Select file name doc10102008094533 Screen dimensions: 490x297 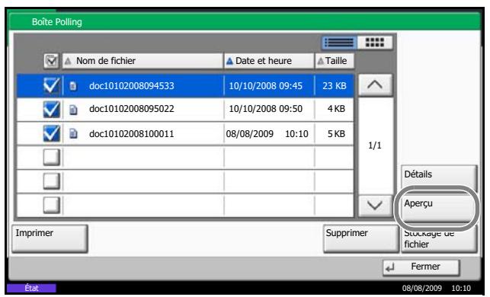click(132, 86)
